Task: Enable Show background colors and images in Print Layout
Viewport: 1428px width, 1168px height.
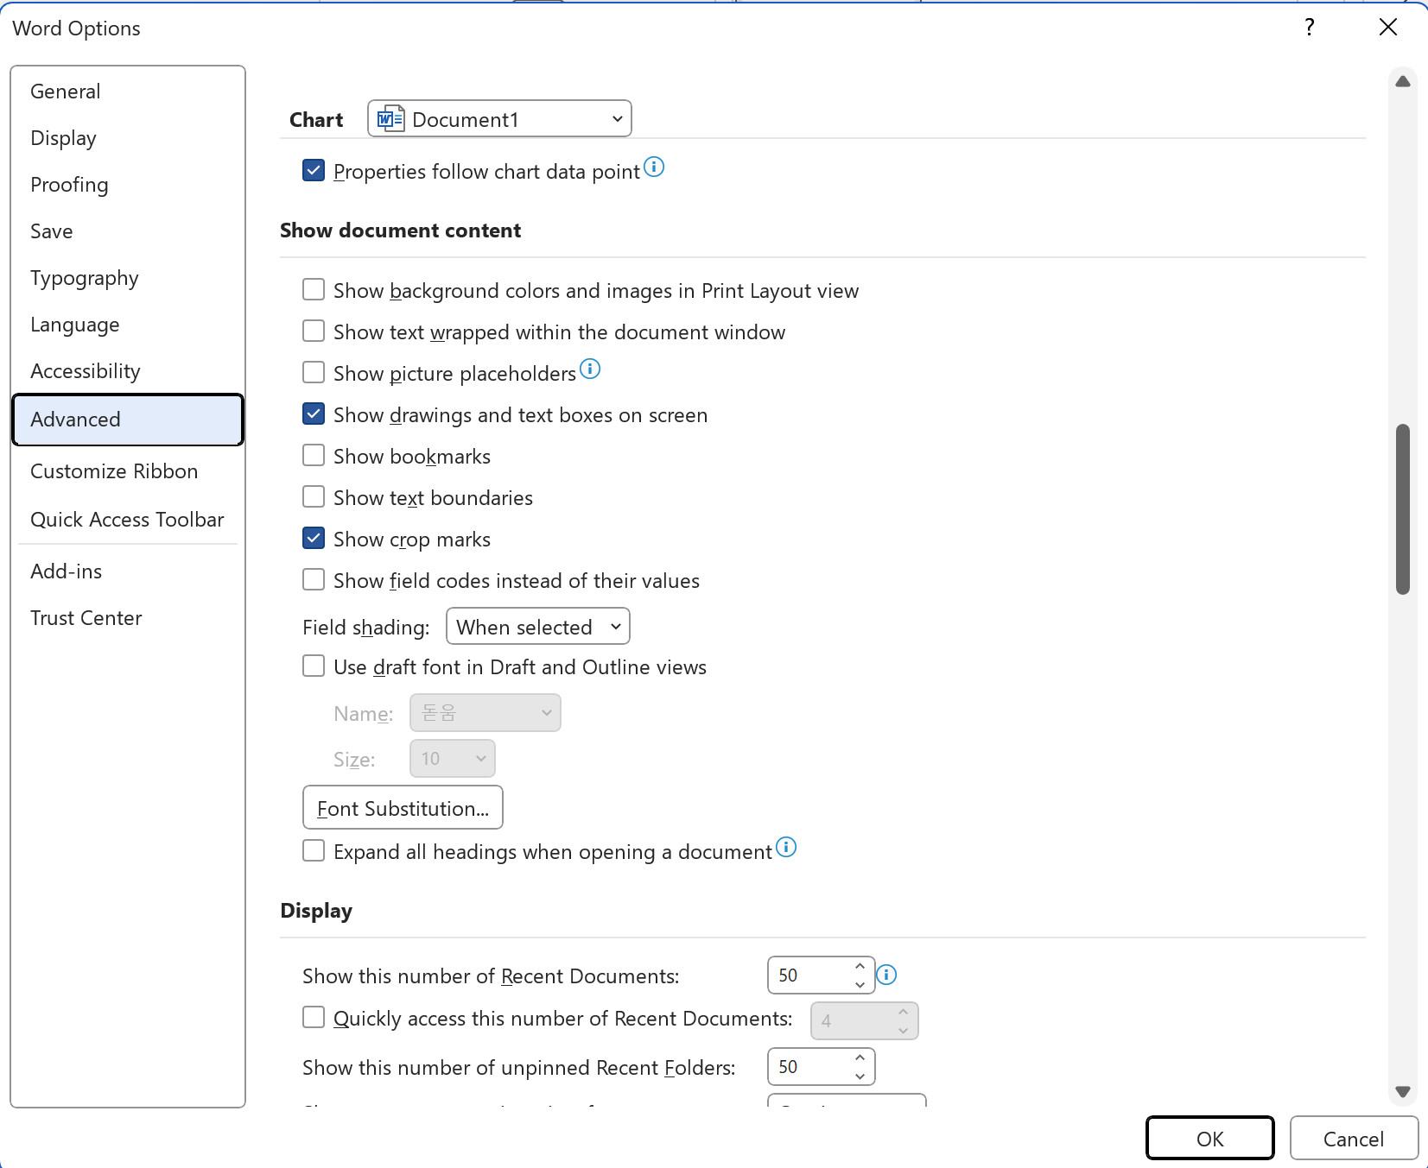Action: coord(314,289)
